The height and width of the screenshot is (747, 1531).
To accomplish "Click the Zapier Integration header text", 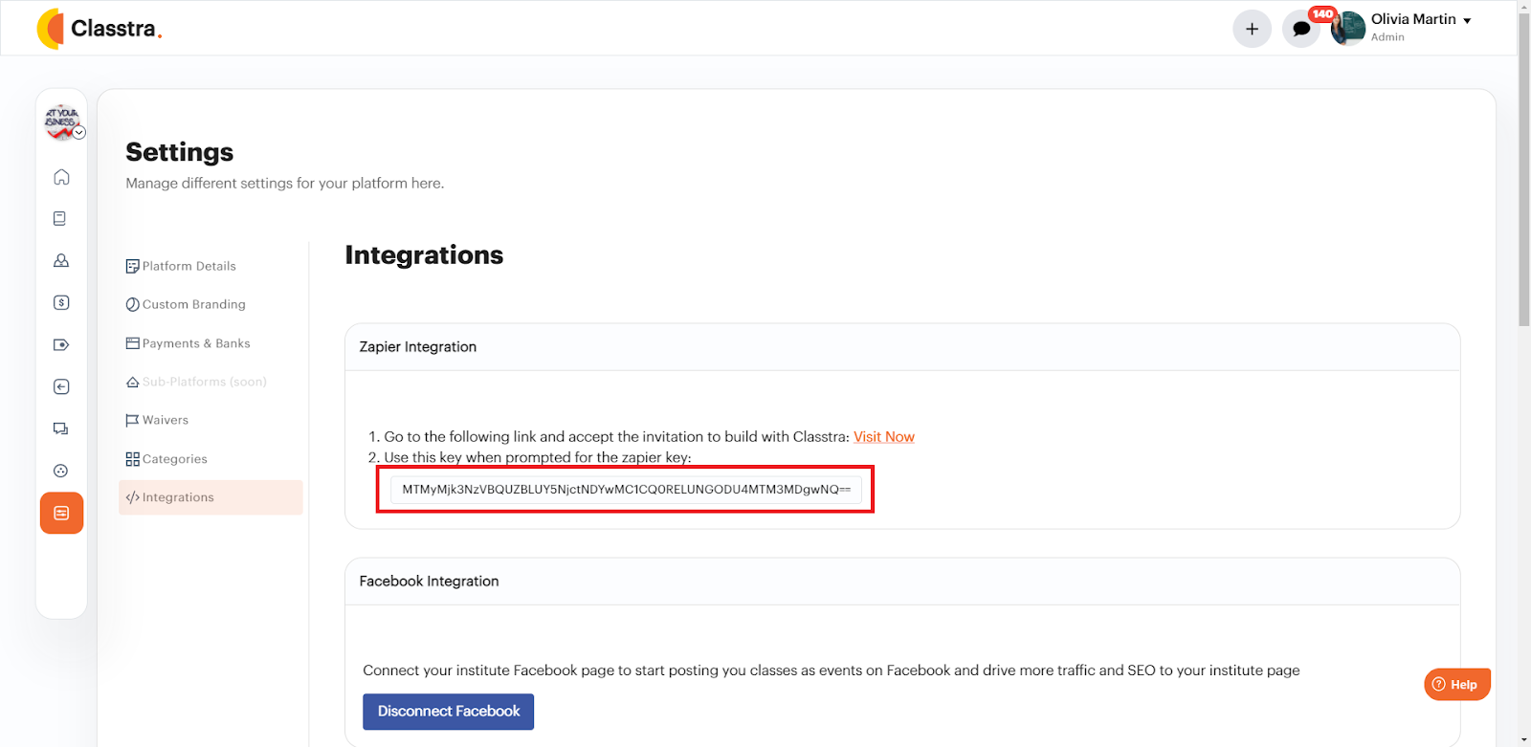I will coord(418,347).
